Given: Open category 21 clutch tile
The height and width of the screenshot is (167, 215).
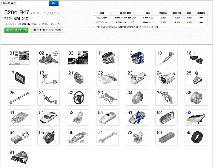Looking at the screenshot, I should (78, 78).
